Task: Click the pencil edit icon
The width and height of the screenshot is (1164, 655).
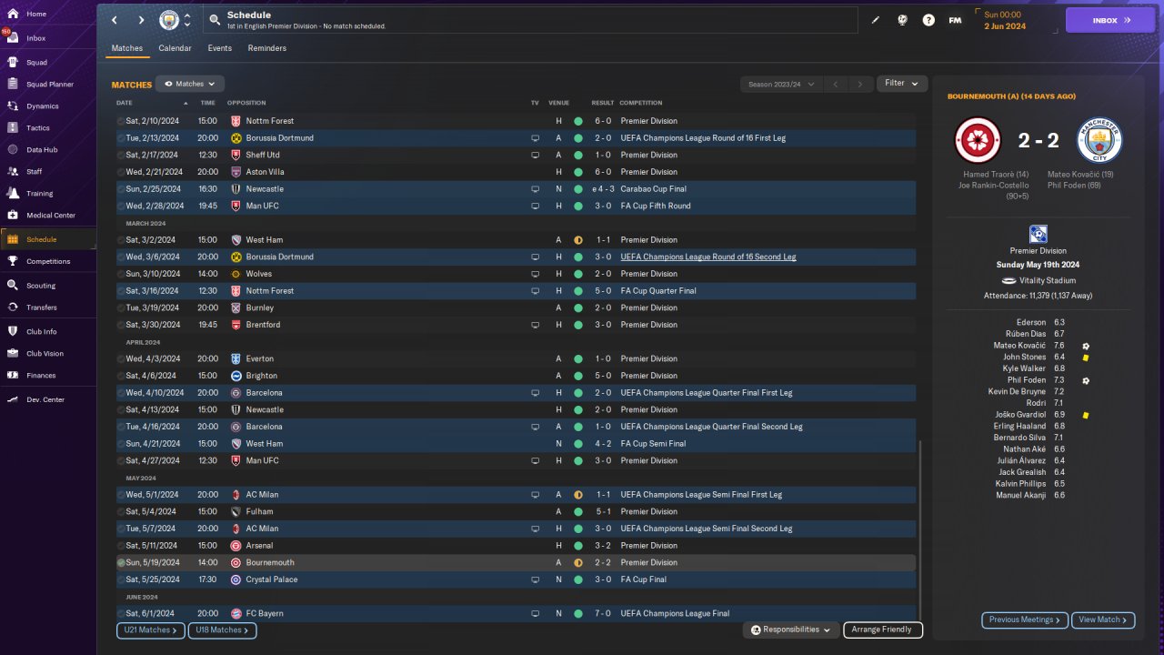Action: tap(876, 20)
